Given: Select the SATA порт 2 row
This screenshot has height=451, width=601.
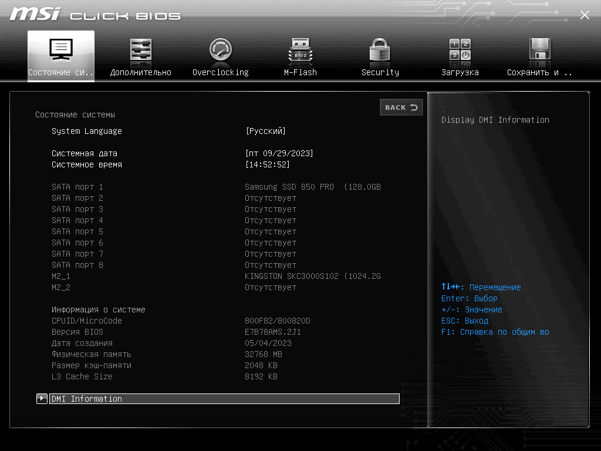Looking at the screenshot, I should [x=77, y=198].
